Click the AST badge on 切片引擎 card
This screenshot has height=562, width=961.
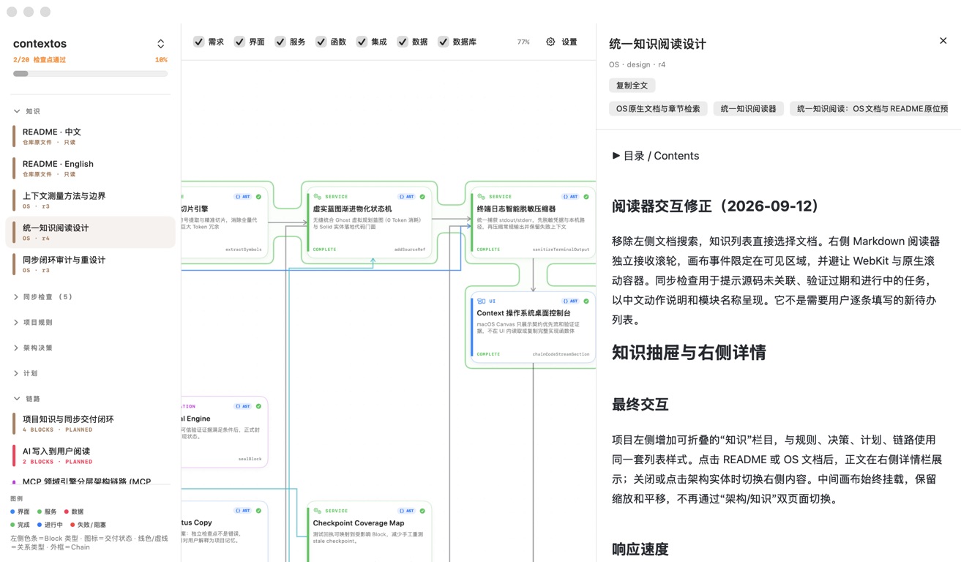point(243,197)
